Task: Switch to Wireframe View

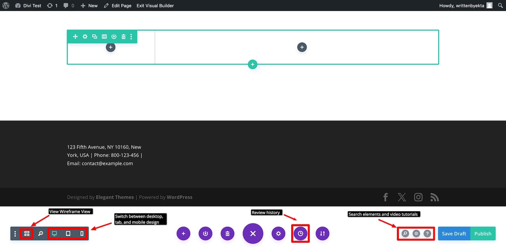Action: point(27,234)
